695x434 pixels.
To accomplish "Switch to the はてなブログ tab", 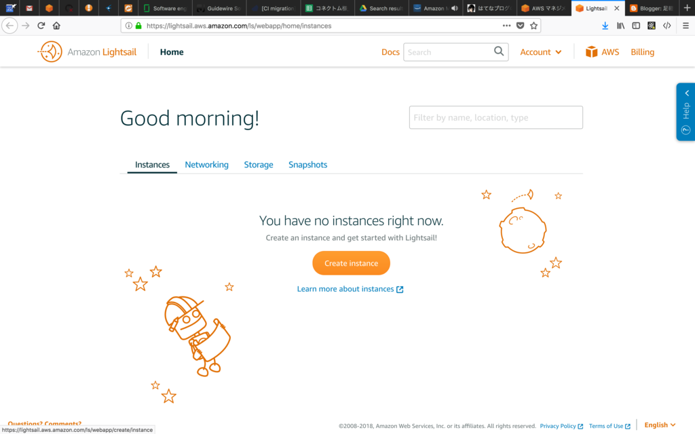I will [x=489, y=8].
